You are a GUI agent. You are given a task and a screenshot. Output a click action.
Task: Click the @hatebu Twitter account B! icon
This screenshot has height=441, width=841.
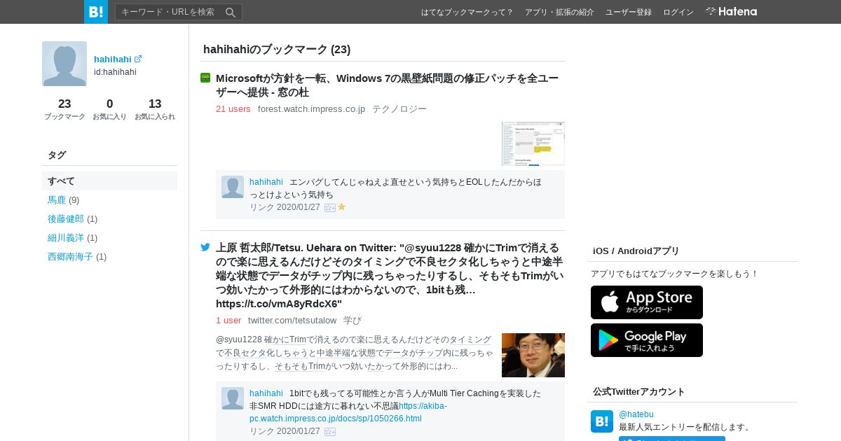602,421
